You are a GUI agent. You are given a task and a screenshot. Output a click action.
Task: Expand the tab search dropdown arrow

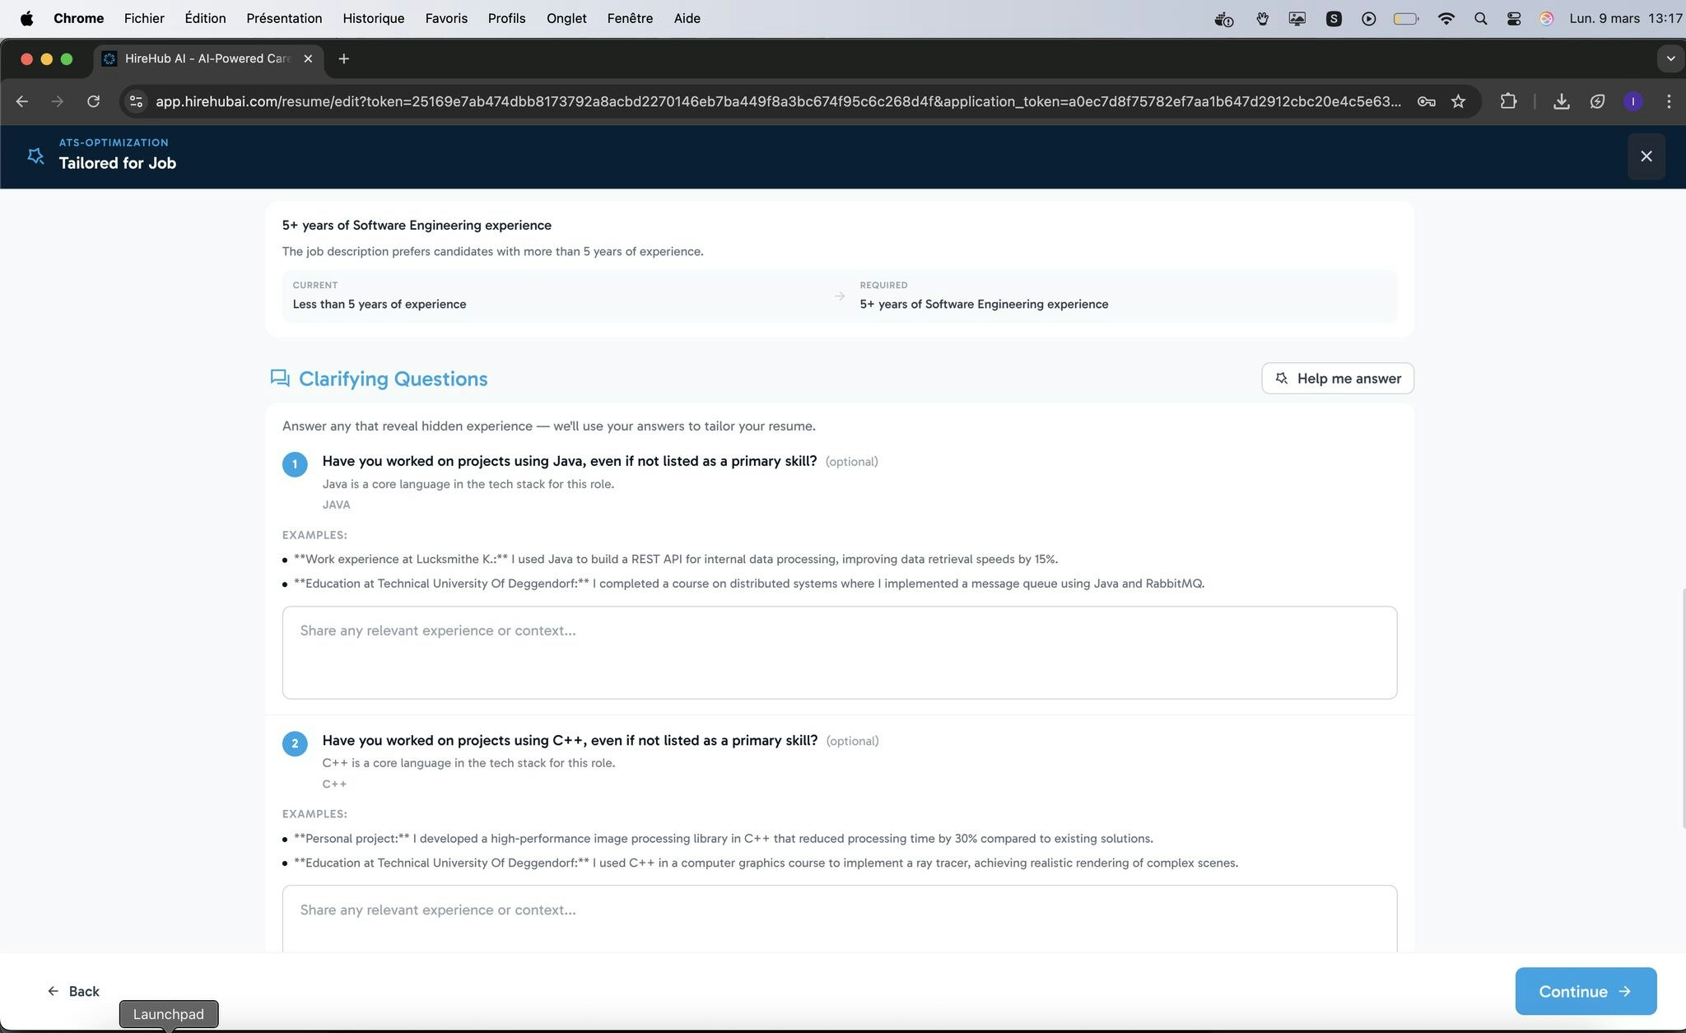(x=1670, y=58)
